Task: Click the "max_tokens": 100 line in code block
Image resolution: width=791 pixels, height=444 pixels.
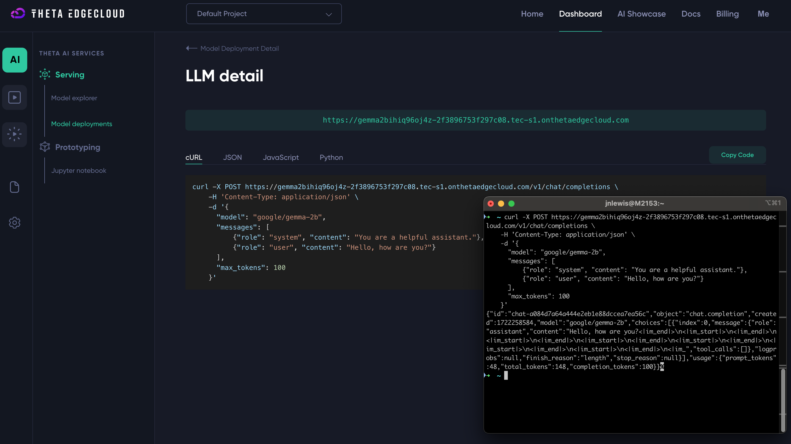Action: coord(251,268)
